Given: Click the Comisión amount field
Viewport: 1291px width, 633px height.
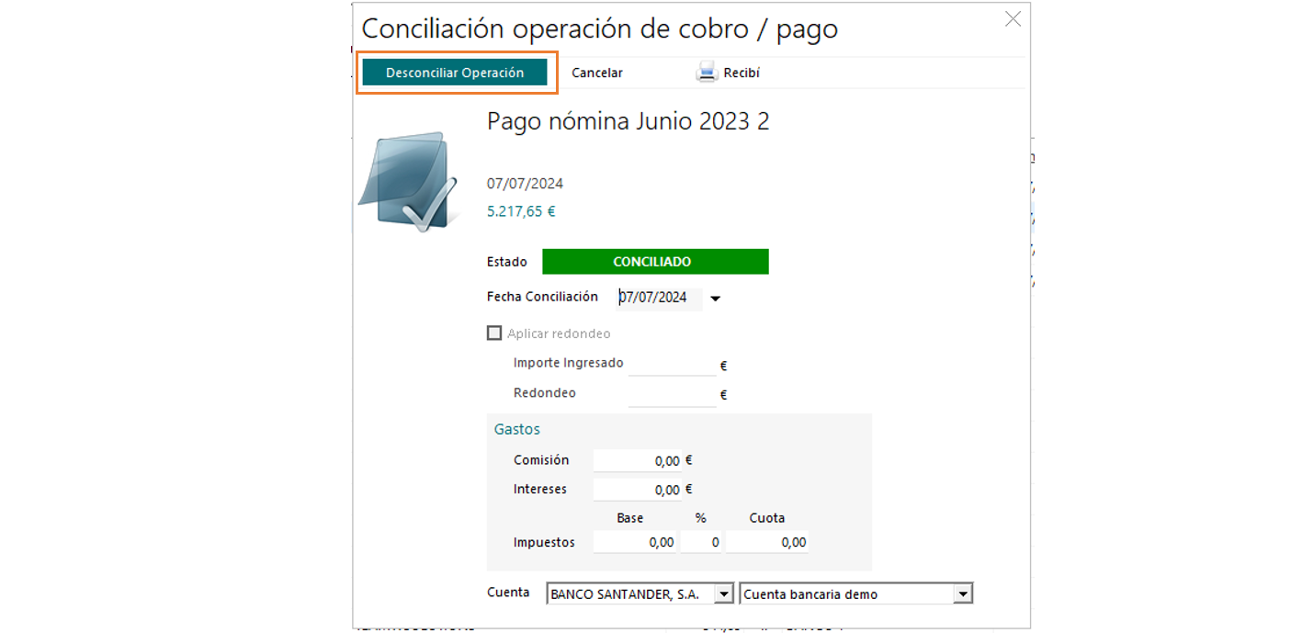Looking at the screenshot, I should click(x=638, y=460).
